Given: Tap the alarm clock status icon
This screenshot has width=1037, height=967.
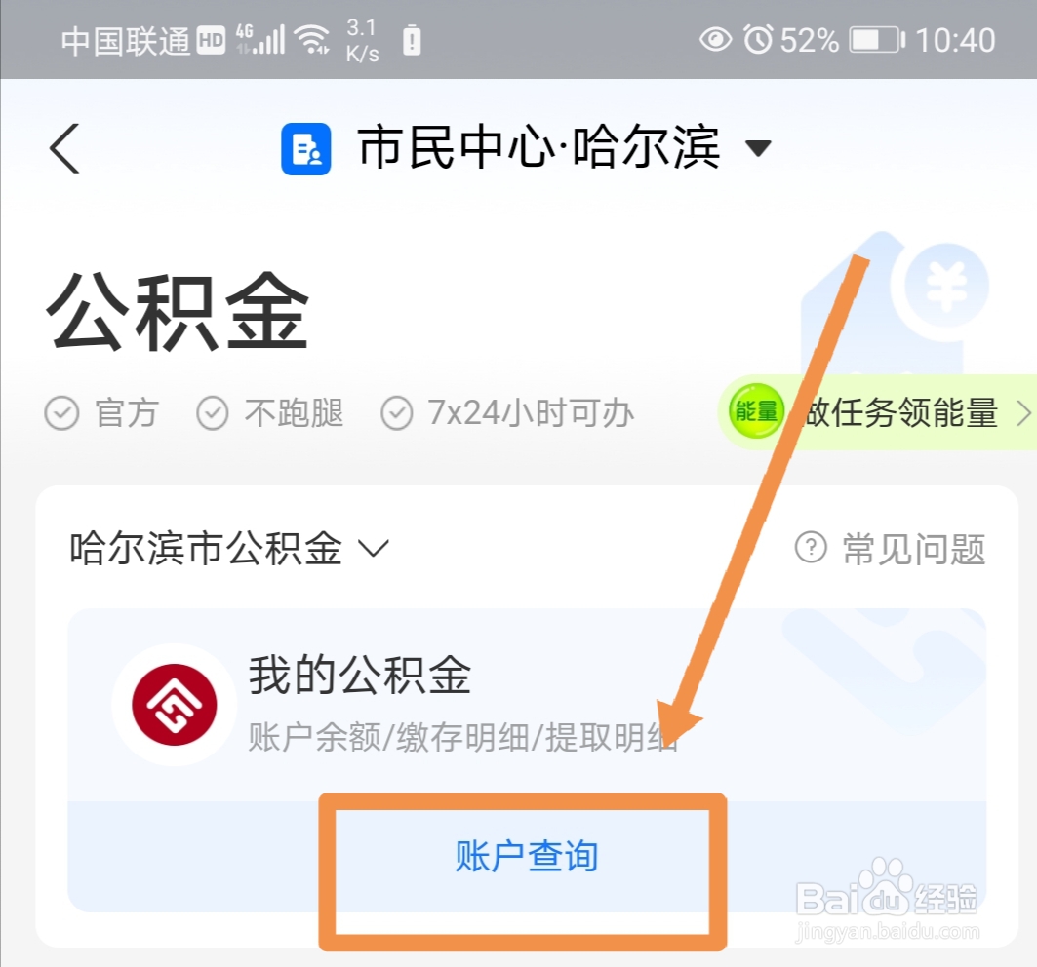Looking at the screenshot, I should pyautogui.click(x=758, y=40).
